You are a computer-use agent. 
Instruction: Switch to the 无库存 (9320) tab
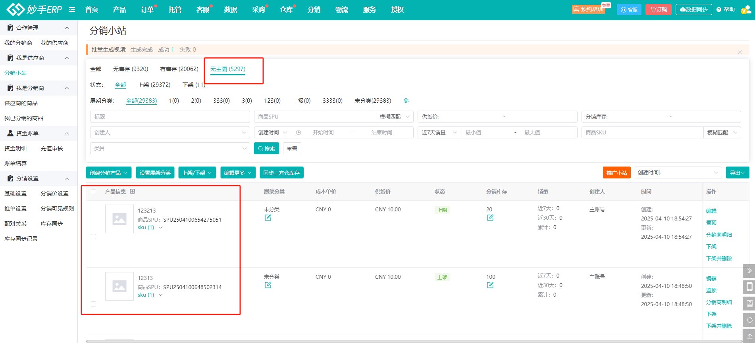coord(131,69)
